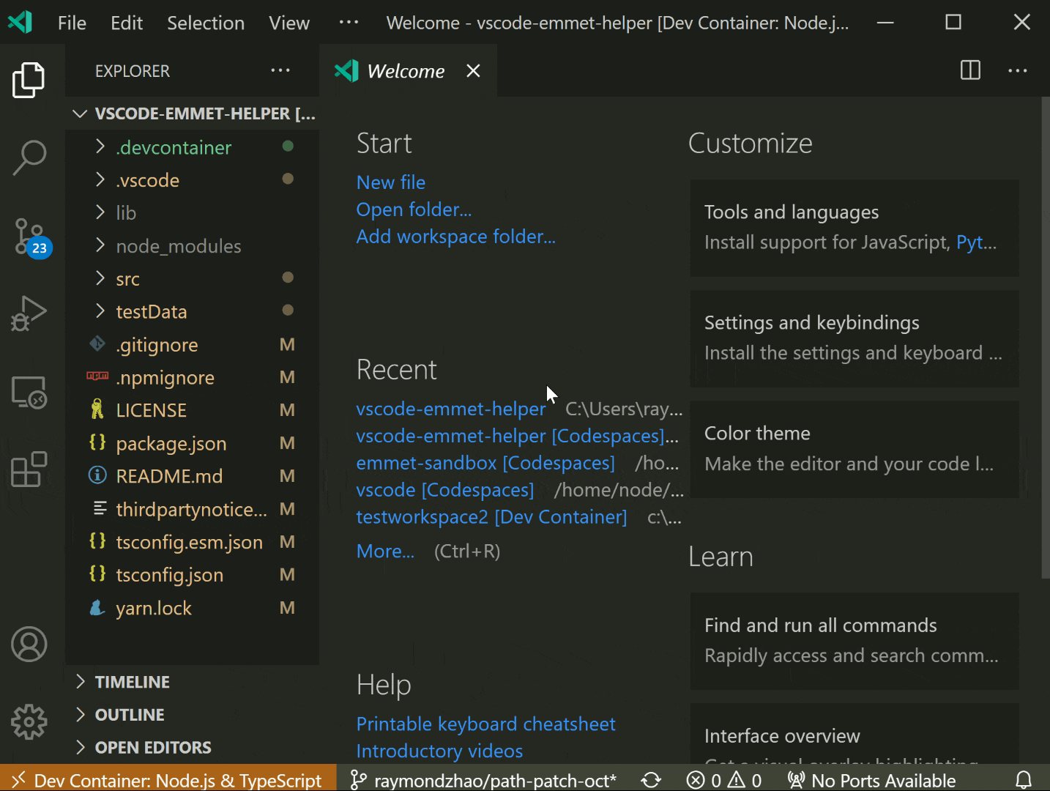Click the Synchronize Changes icon in status bar
This screenshot has width=1050, height=791.
coord(651,780)
